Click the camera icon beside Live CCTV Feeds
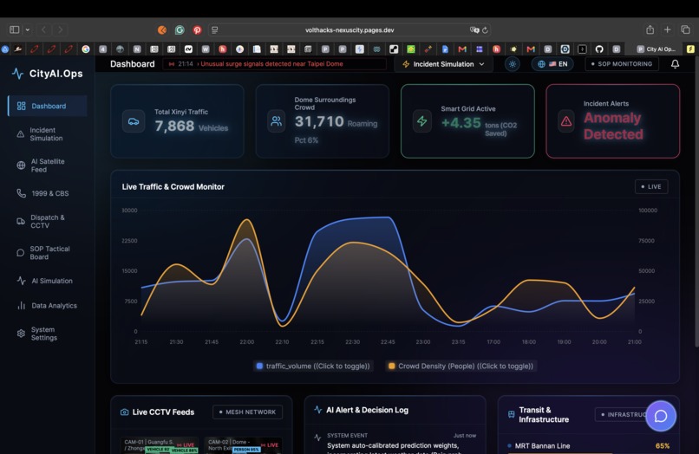This screenshot has height=454, width=699. click(x=124, y=412)
